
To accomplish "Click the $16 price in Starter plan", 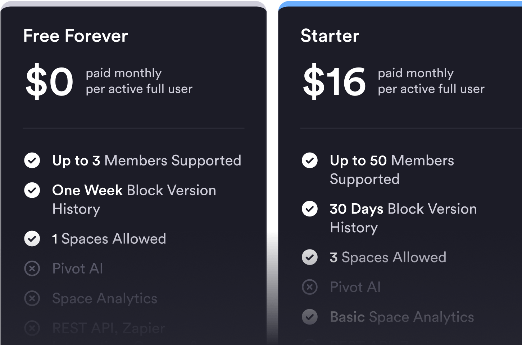I will pyautogui.click(x=334, y=81).
